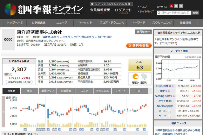Open コンビニ・食品小売り breadcrumb link
The width and height of the screenshot is (203, 135).
[84, 37]
